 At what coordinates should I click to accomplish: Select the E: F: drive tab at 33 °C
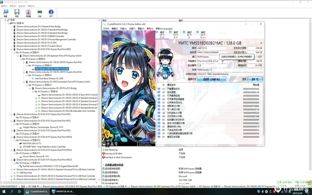pos(176,35)
